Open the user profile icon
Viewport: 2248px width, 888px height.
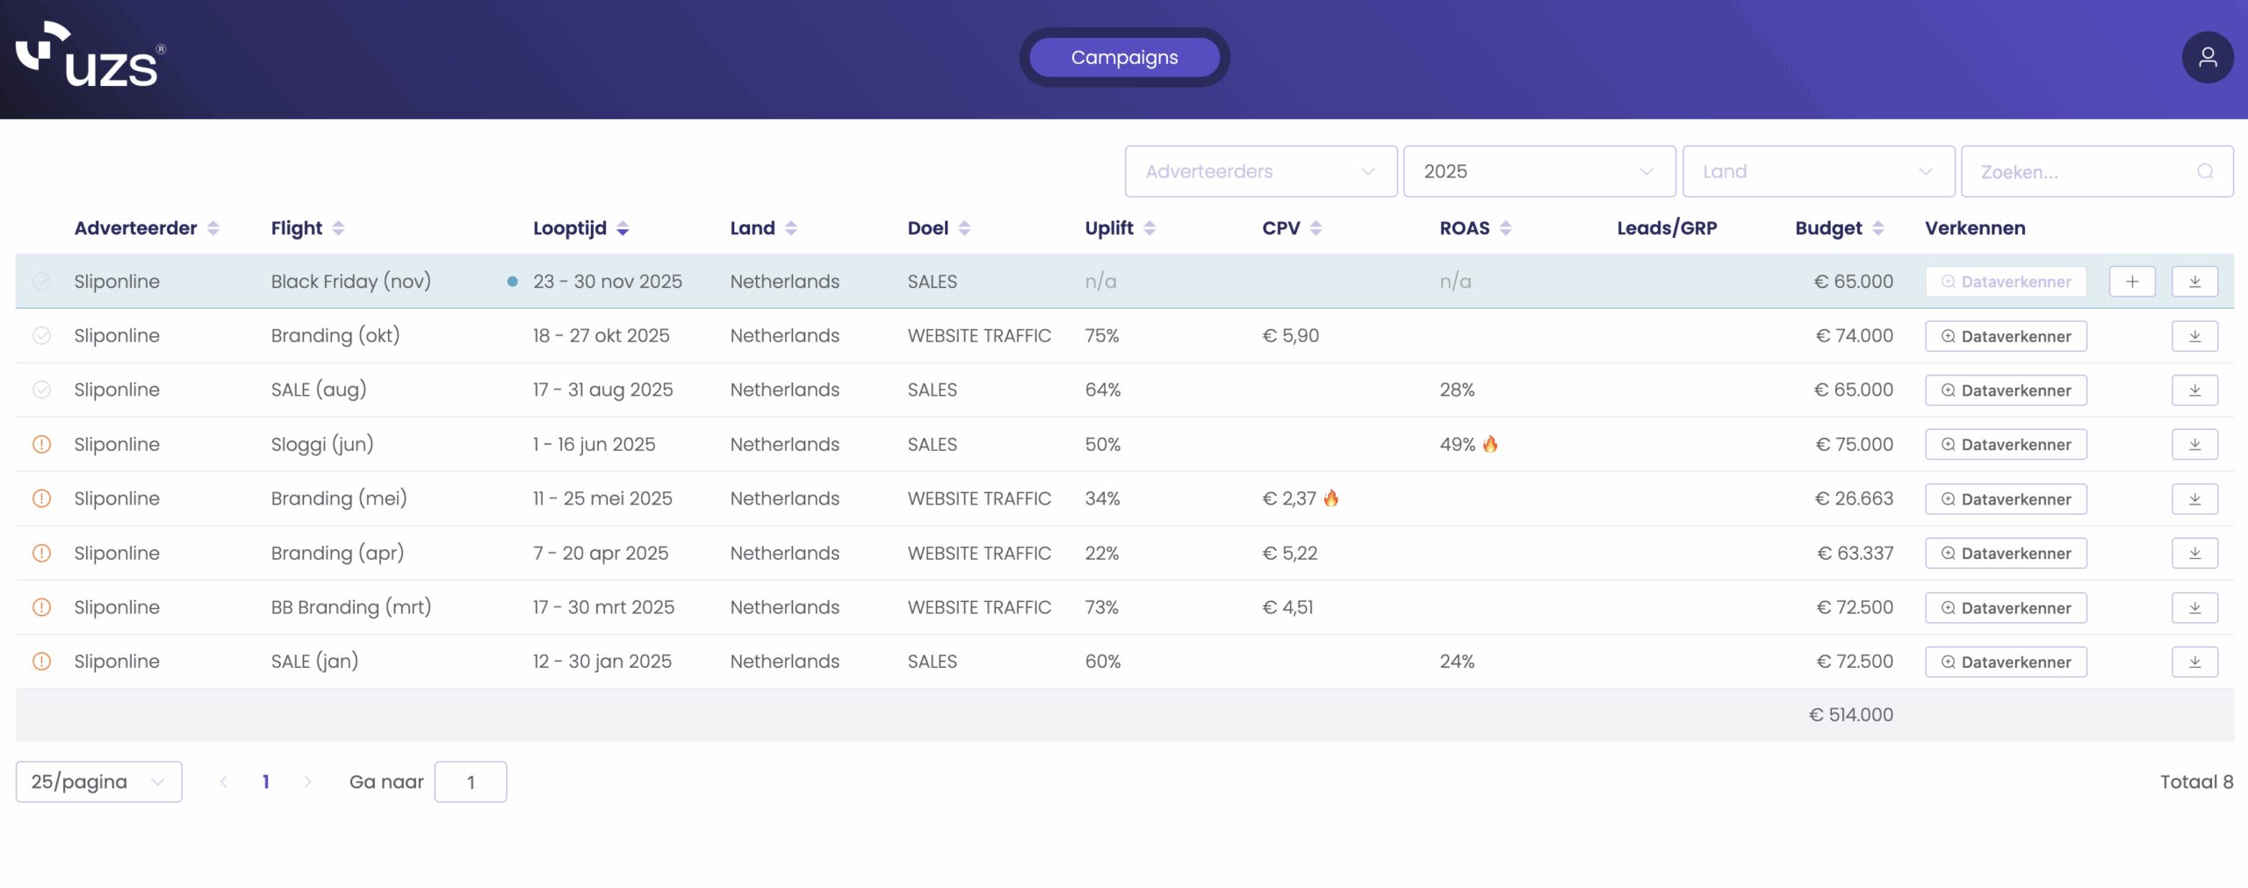pos(2207,58)
